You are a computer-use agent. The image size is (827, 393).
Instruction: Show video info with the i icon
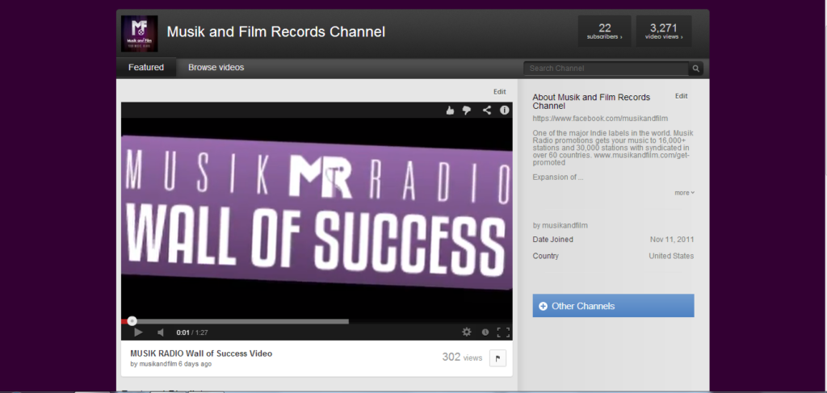(x=505, y=110)
